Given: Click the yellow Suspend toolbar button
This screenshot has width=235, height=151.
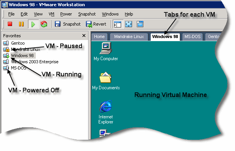Looking at the screenshot, I should pyautogui.click(x=21, y=24).
